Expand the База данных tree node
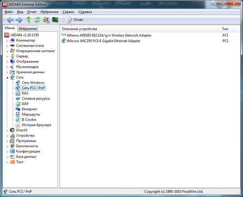The height and width of the screenshot is (197, 243). coord(7,157)
